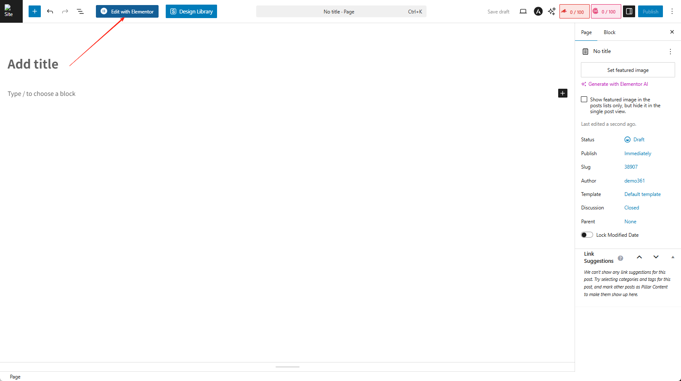Click Generate with Elementor AI link

tap(615, 84)
